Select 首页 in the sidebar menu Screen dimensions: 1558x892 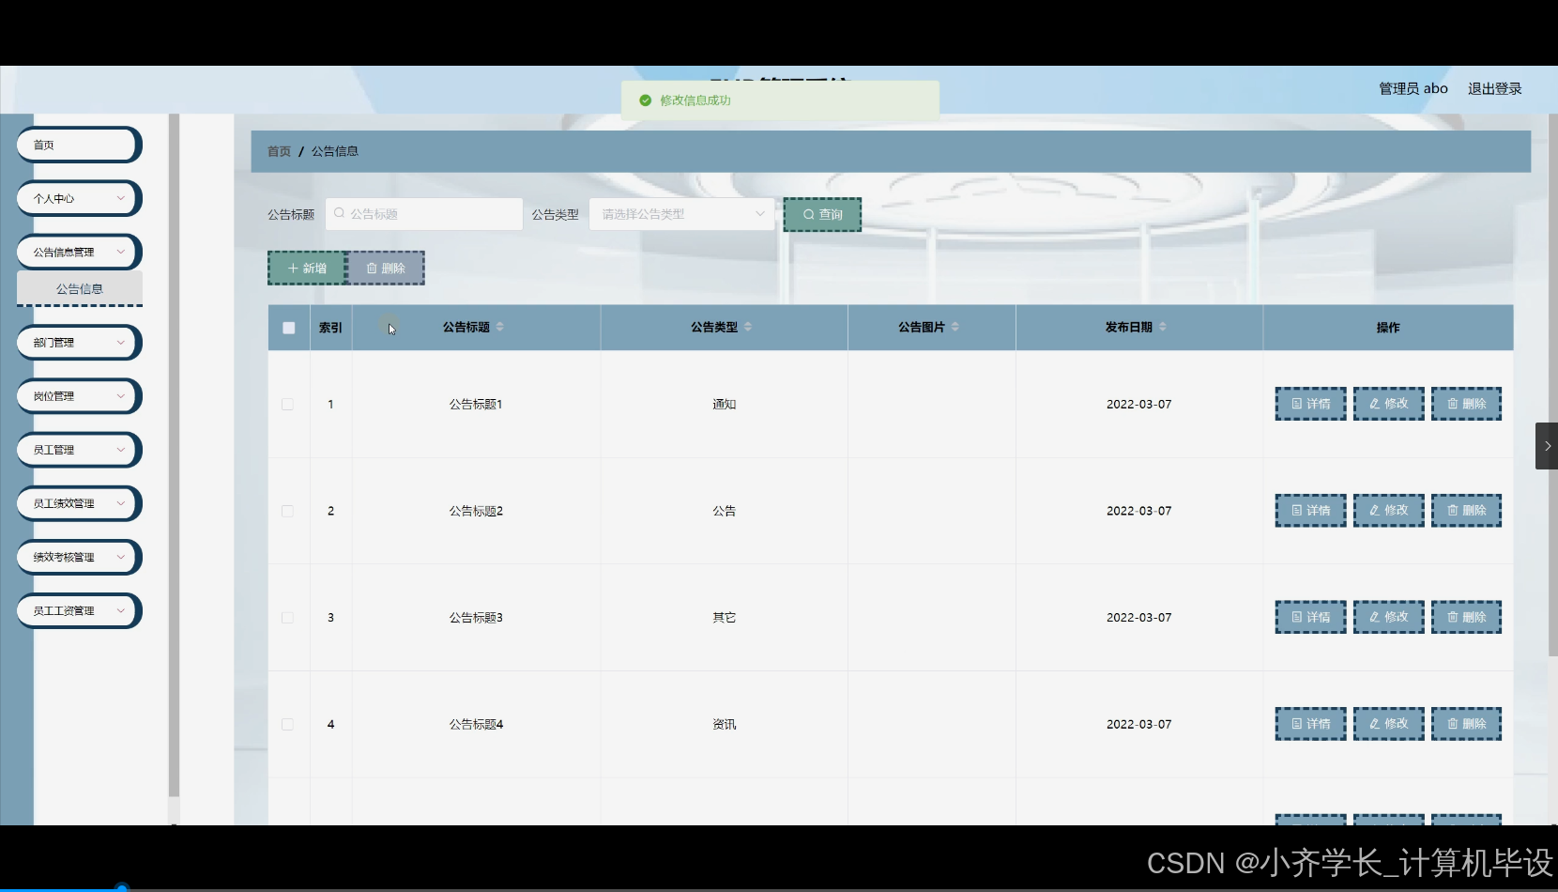click(x=78, y=145)
